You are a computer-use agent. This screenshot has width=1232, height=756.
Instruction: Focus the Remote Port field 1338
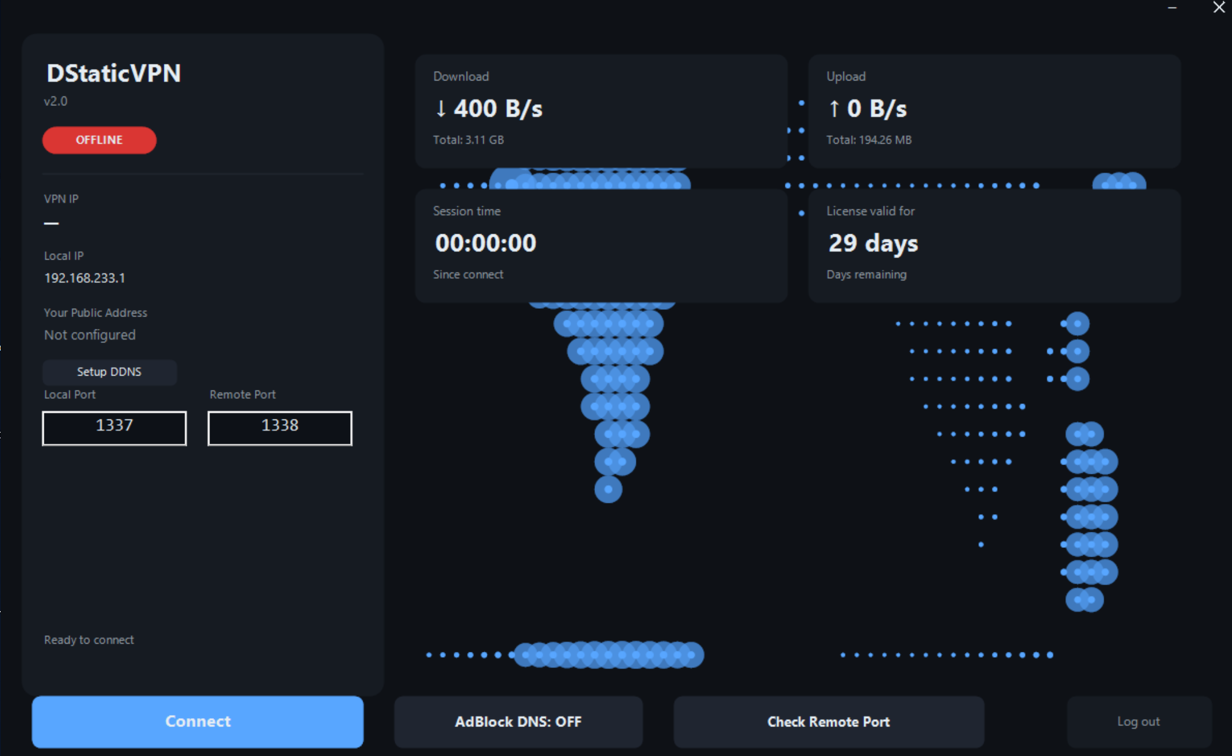point(280,428)
